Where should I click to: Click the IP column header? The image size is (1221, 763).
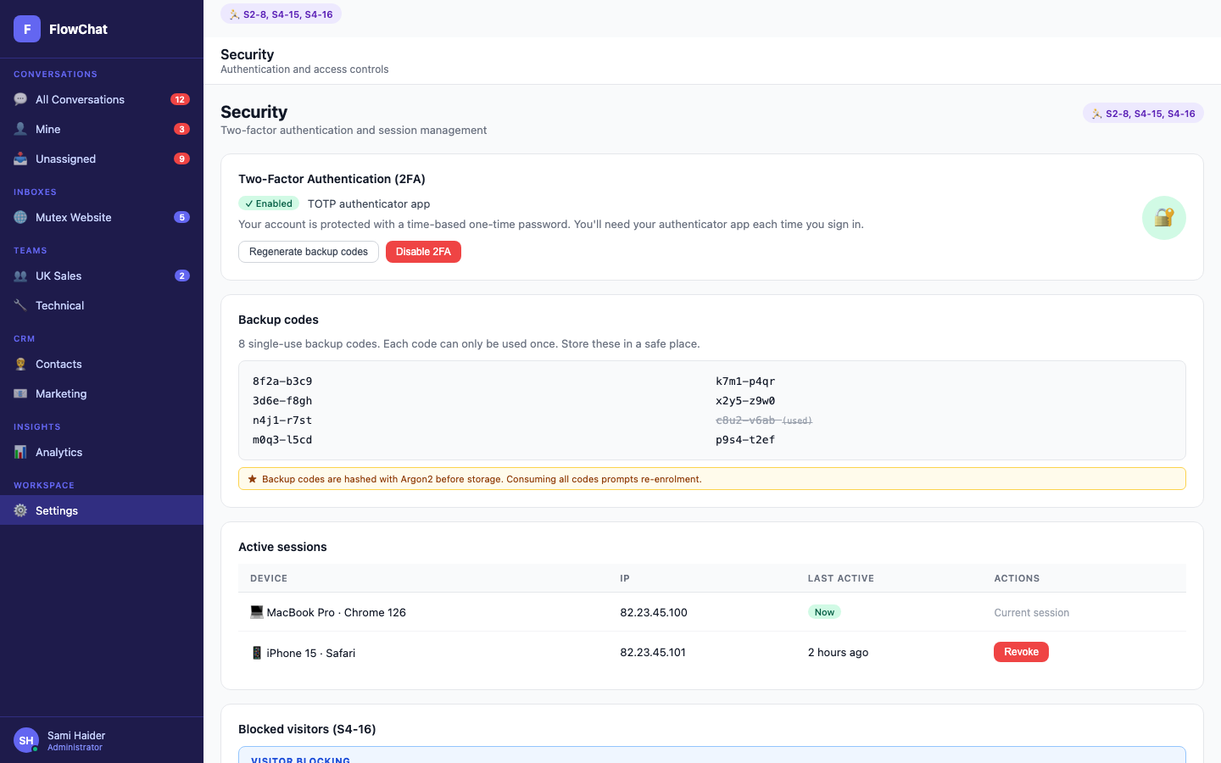pyautogui.click(x=625, y=578)
